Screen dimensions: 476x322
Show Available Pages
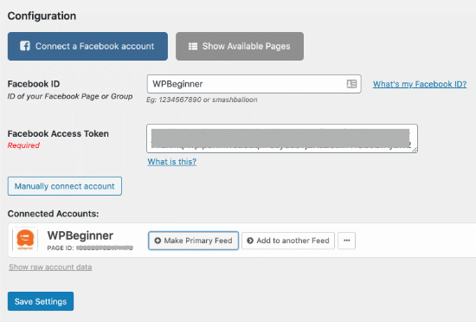click(x=240, y=46)
